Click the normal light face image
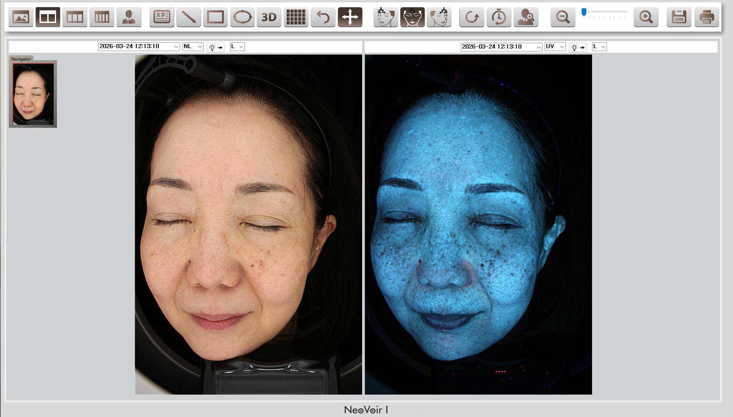This screenshot has width=733, height=417. pos(249,224)
